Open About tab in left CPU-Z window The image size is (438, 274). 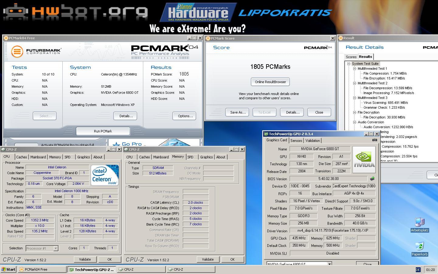coord(98,157)
